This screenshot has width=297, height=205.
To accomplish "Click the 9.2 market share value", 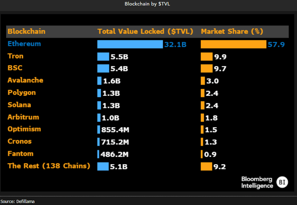I will (219, 167).
